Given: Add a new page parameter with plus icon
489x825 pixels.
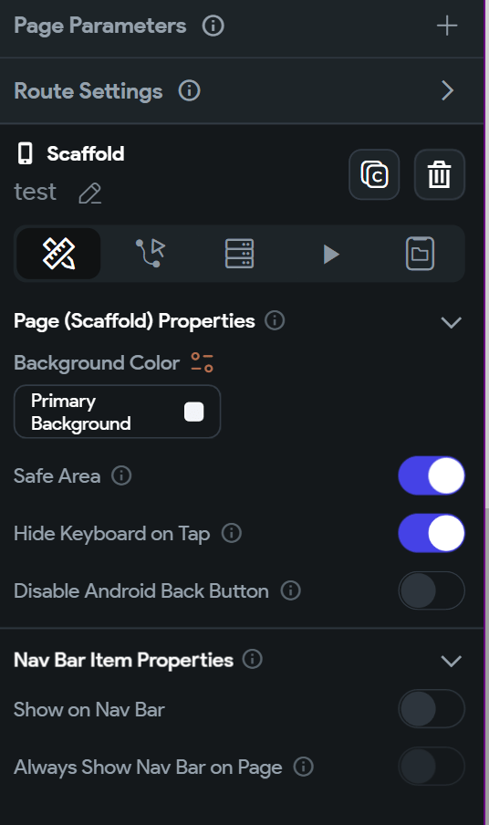Looking at the screenshot, I should coord(446,26).
